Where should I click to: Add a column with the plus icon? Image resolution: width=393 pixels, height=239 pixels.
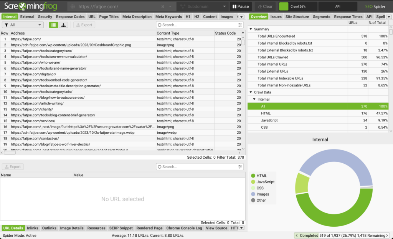coord(243,33)
